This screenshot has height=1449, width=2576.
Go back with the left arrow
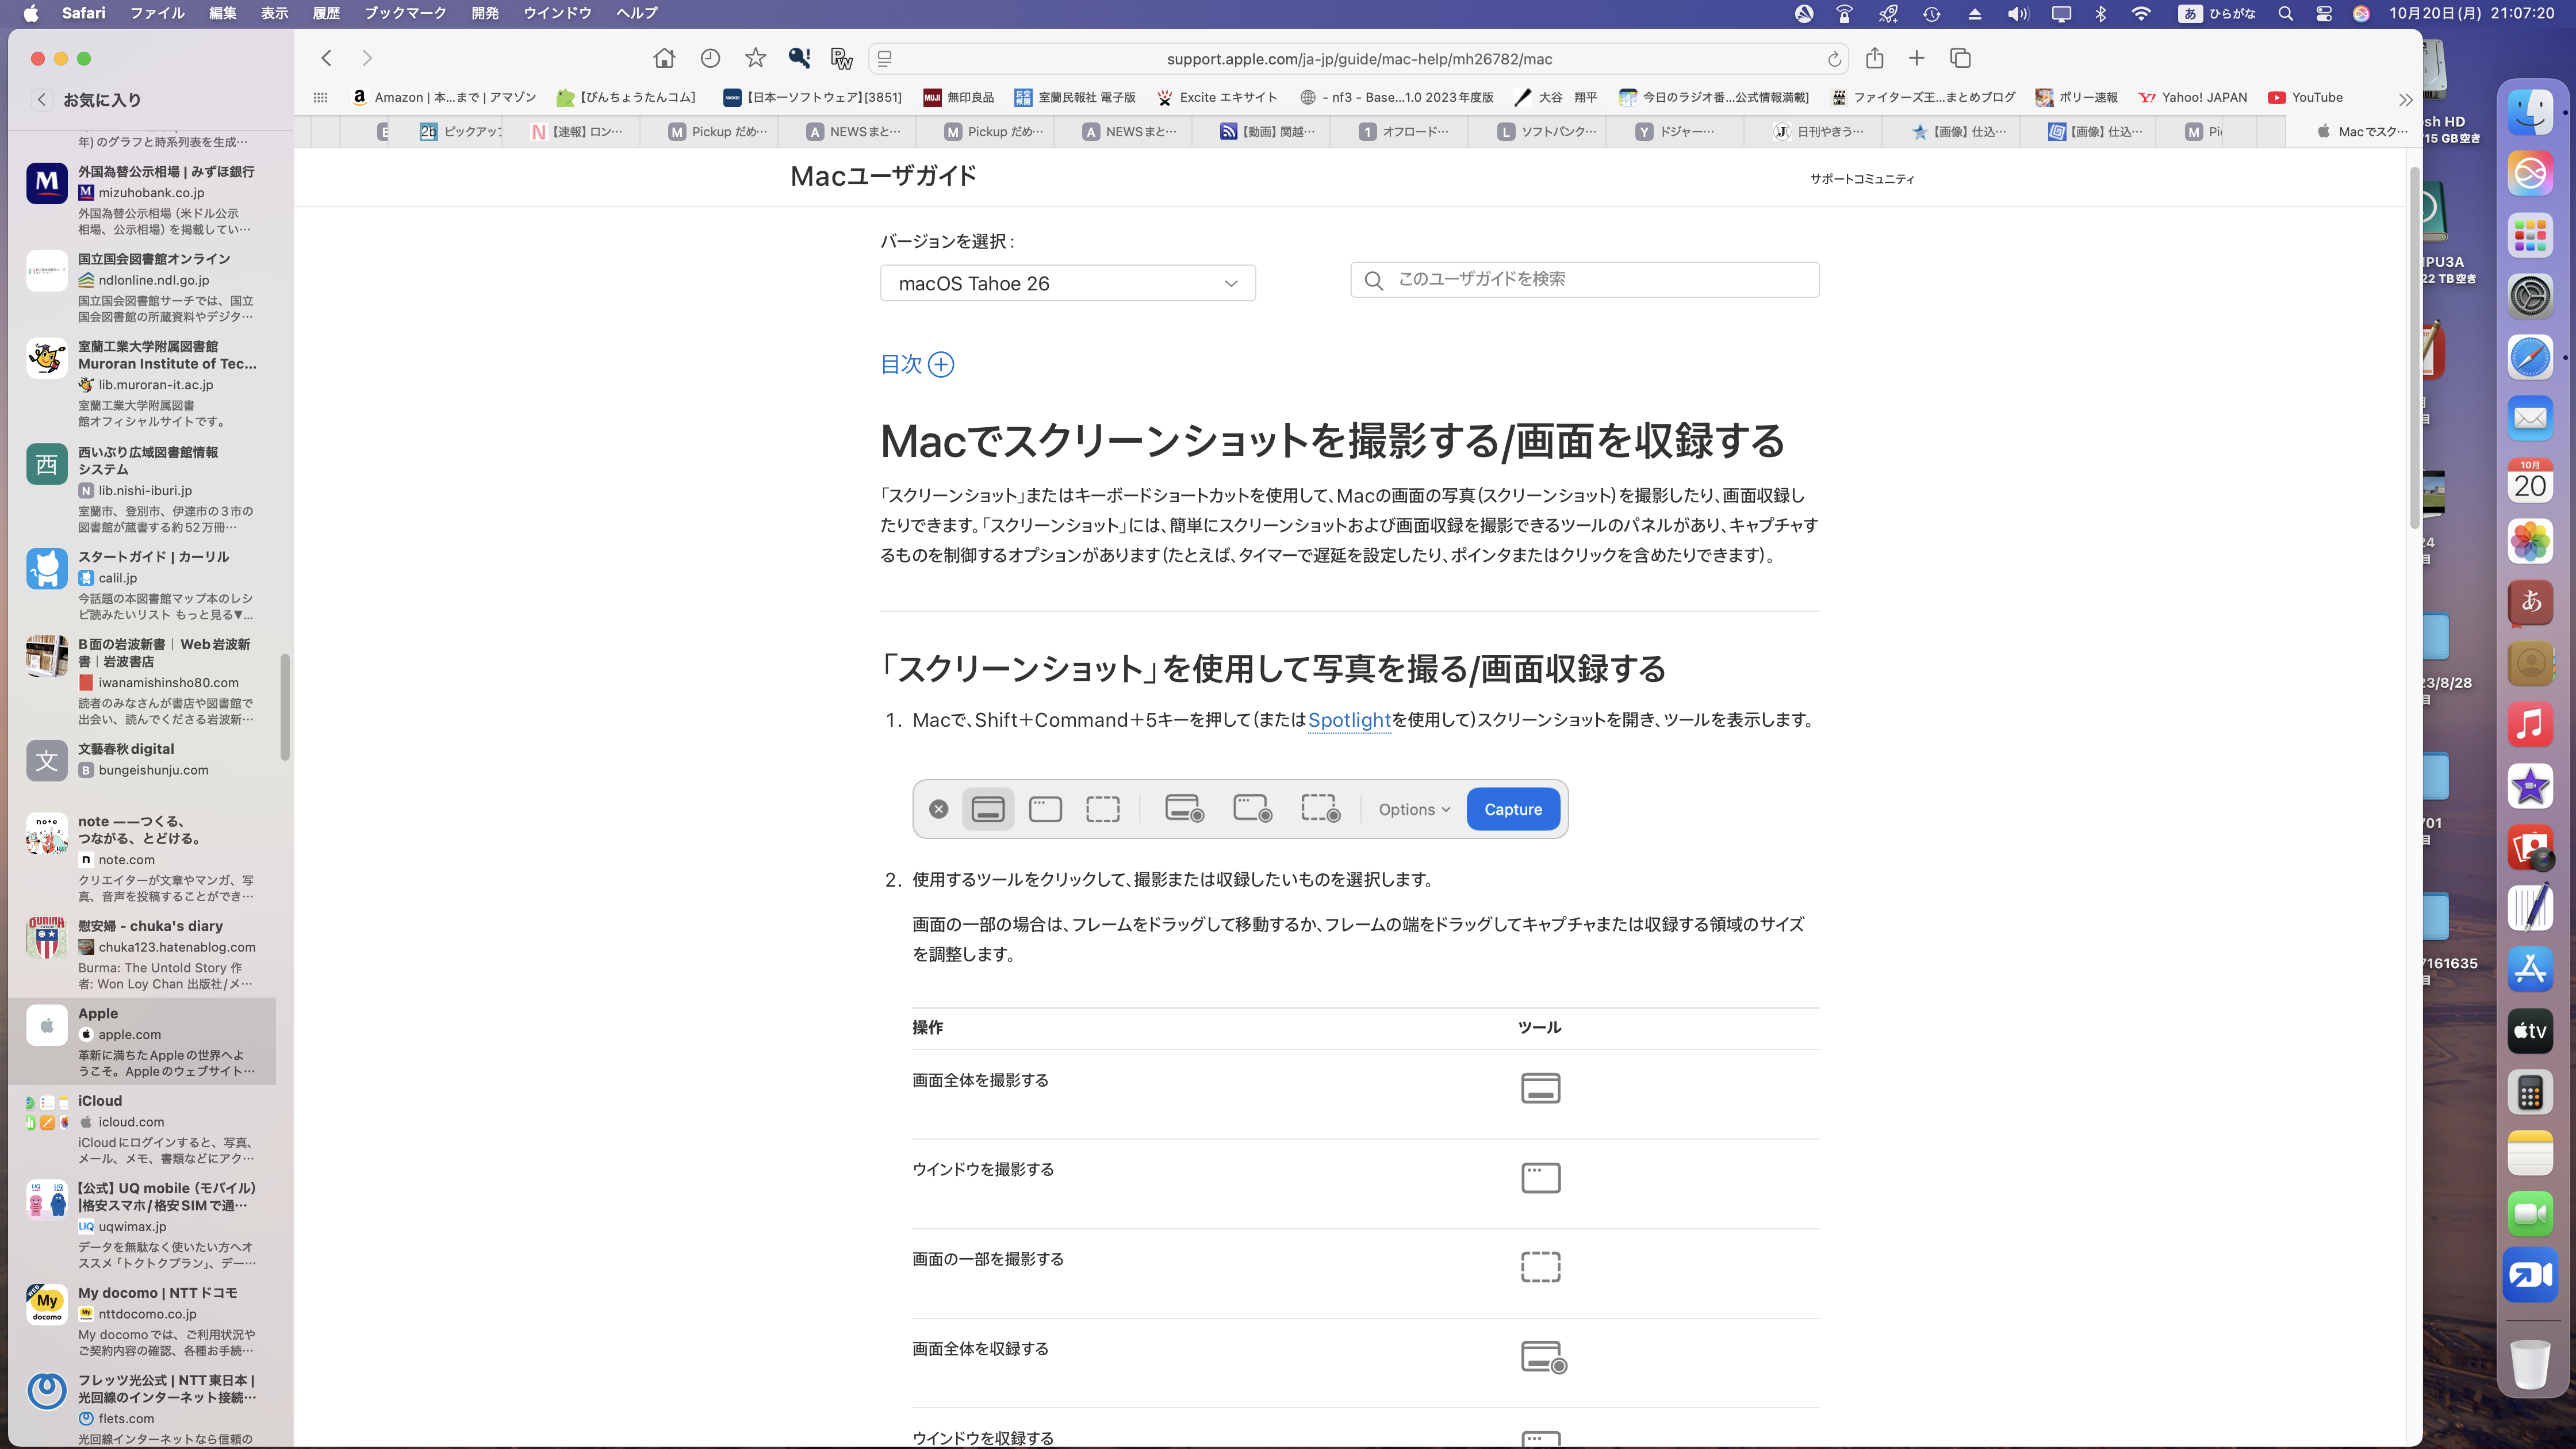click(x=326, y=58)
